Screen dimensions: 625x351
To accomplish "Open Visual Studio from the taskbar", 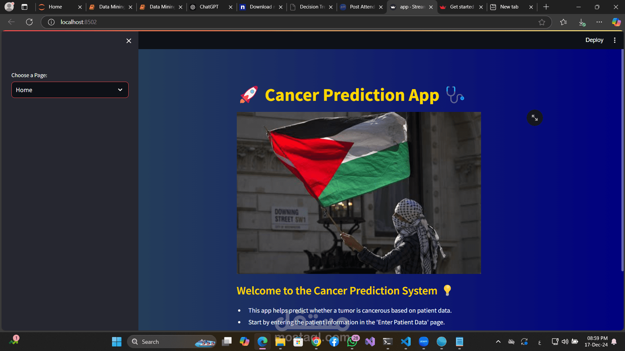I will (370, 342).
